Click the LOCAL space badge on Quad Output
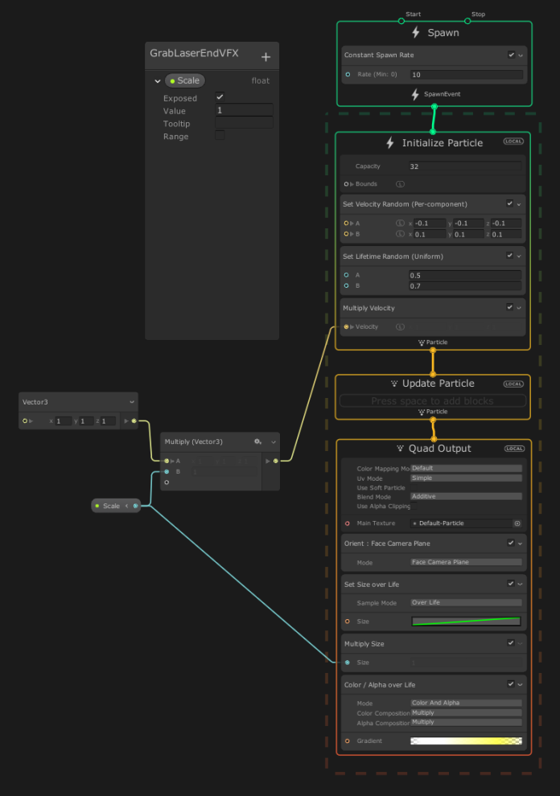 pos(513,448)
